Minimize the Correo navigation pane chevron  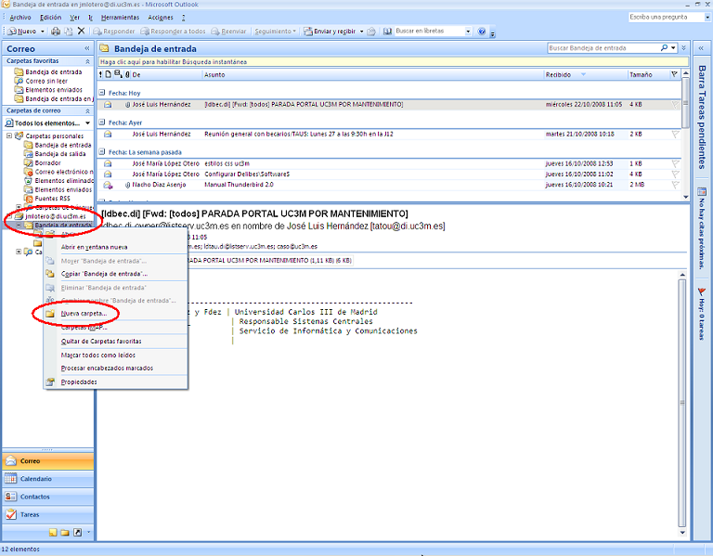(x=87, y=48)
